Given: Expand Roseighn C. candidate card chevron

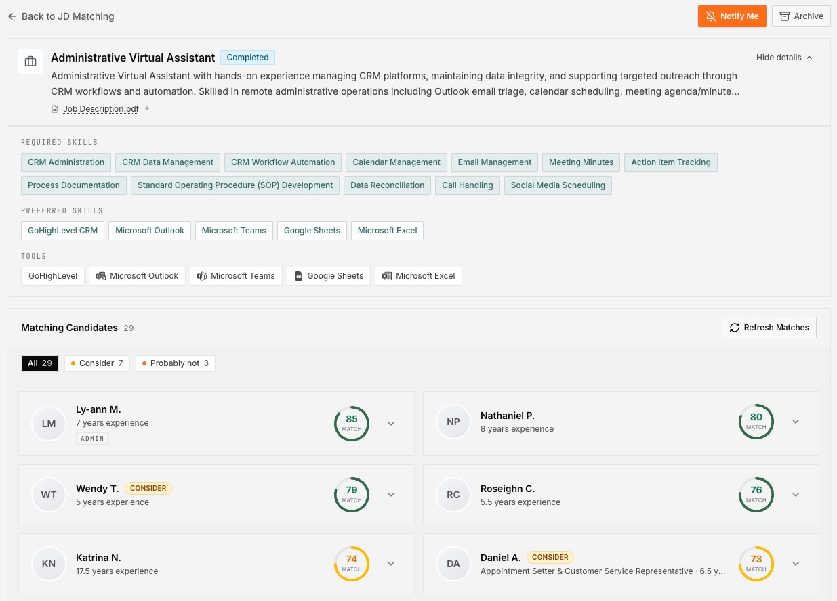Looking at the screenshot, I should pyautogui.click(x=796, y=495).
